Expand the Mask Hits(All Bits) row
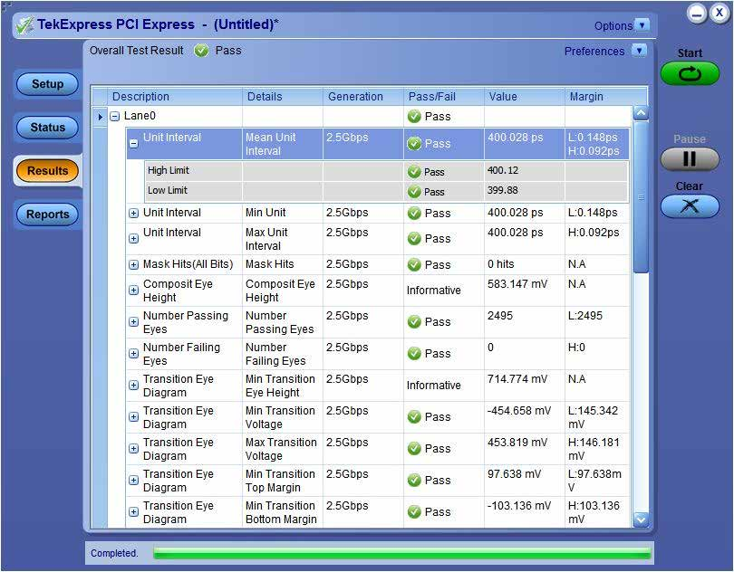This screenshot has height=572, width=734. point(133,264)
